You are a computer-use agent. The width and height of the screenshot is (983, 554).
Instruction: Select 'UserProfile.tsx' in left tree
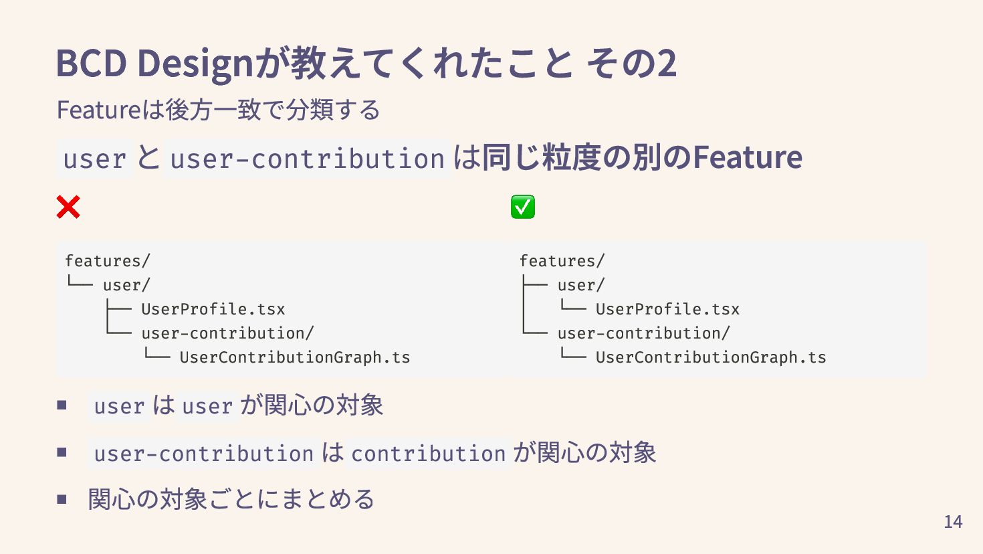click(213, 309)
